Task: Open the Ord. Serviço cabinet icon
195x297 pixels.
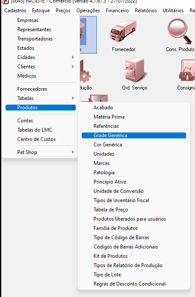Action: [135, 70]
